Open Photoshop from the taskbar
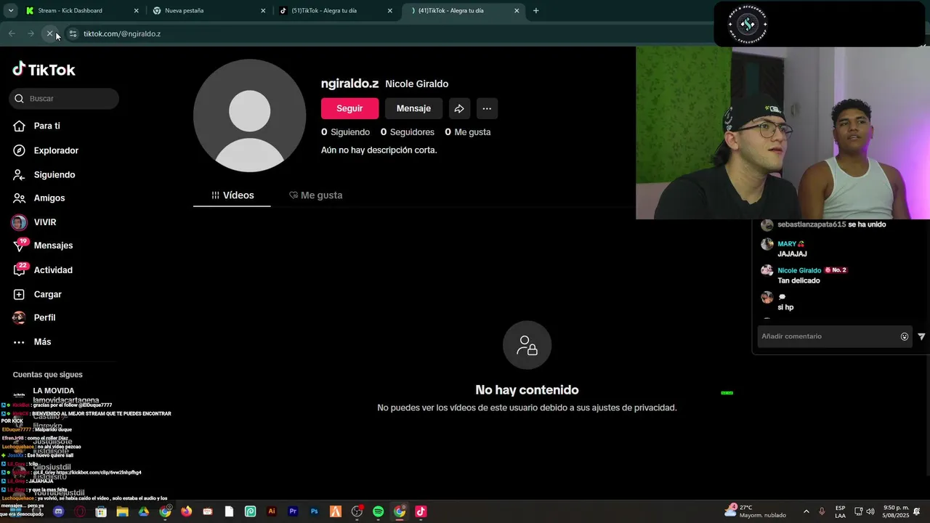The width and height of the screenshot is (930, 523). (315, 511)
